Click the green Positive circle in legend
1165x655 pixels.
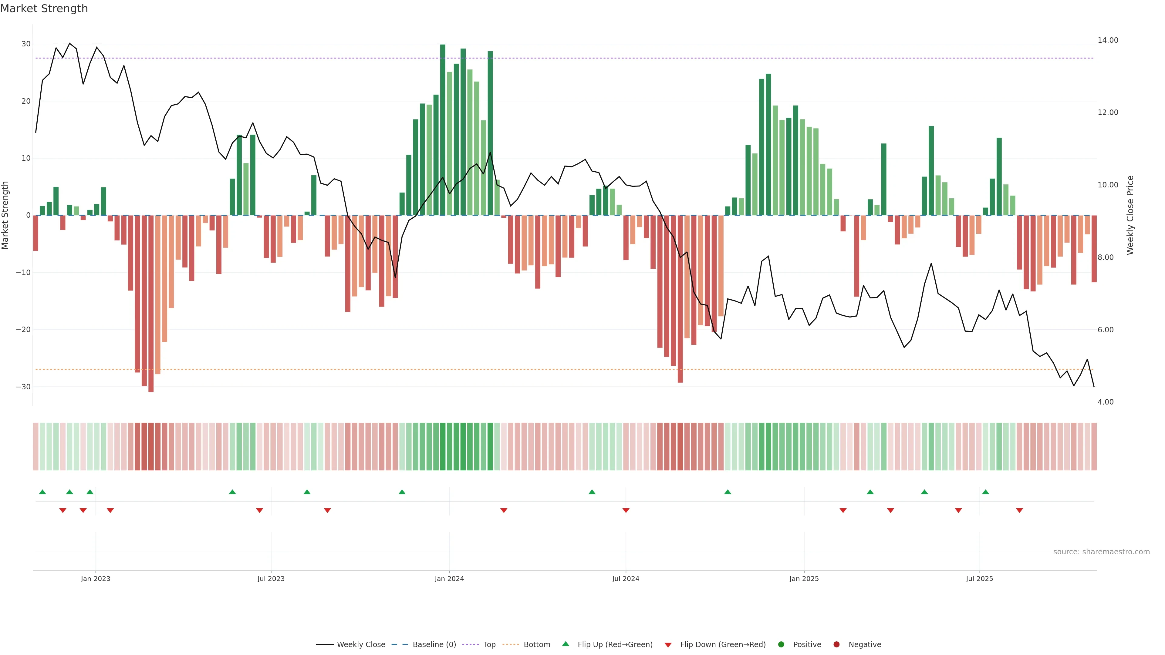[x=781, y=644]
